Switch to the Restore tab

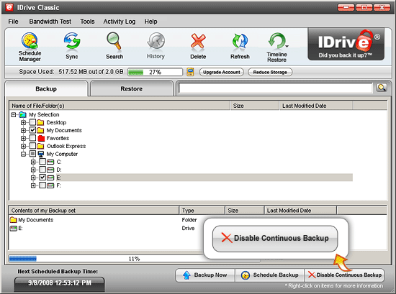(132, 88)
